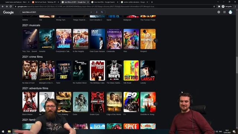Open the F9 movie poster

(131, 102)
